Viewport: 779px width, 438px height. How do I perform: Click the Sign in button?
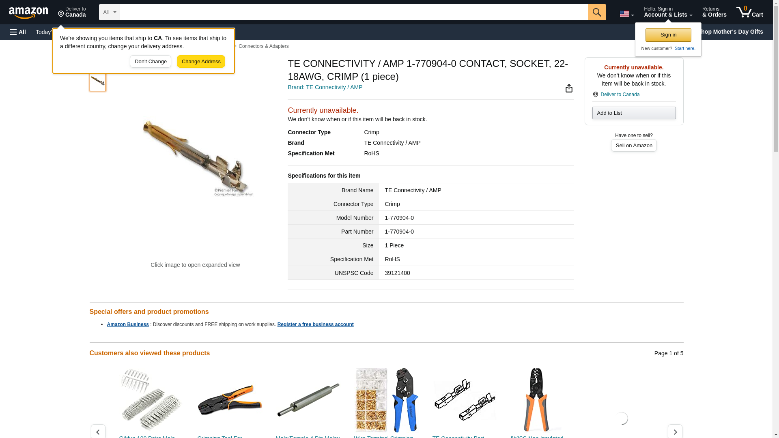tap(668, 35)
